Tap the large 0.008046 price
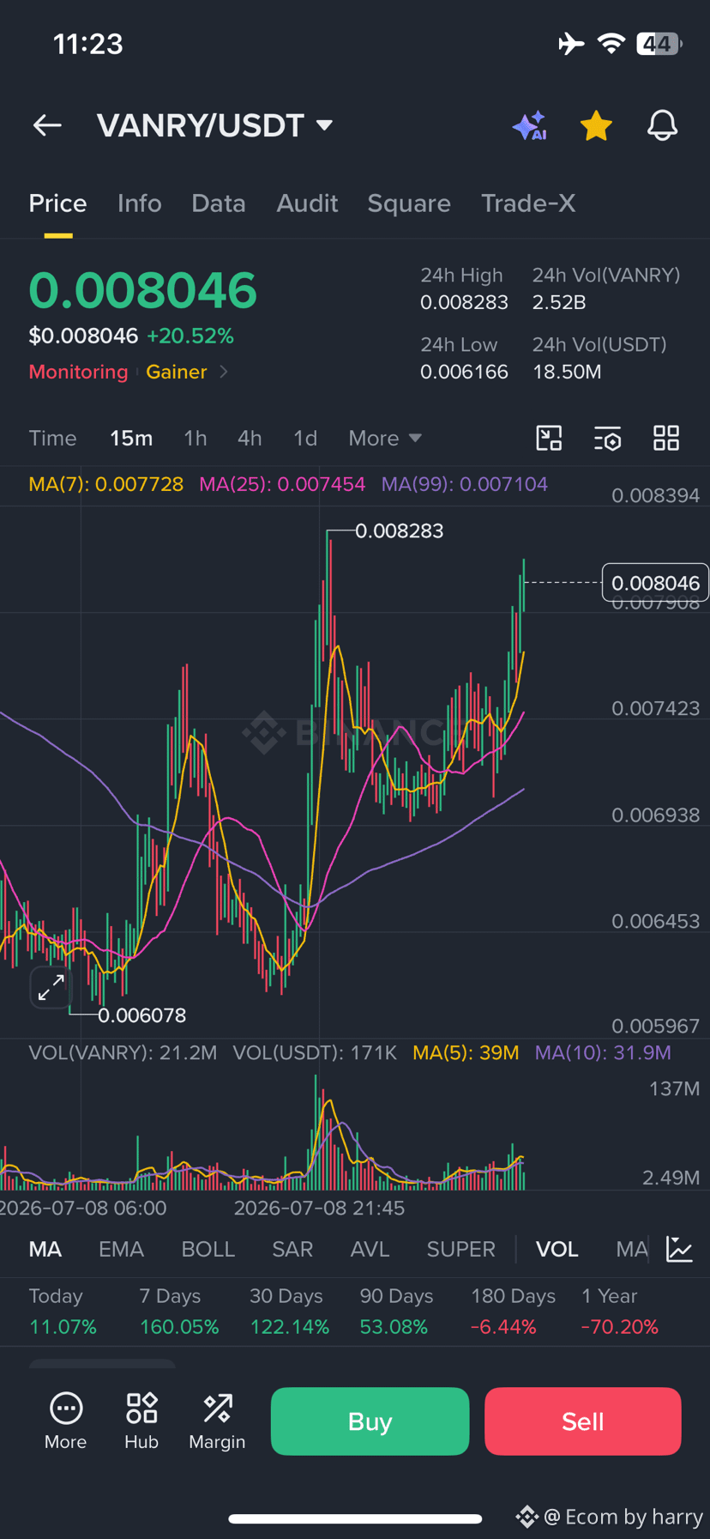The height and width of the screenshot is (1539, 710). click(143, 290)
